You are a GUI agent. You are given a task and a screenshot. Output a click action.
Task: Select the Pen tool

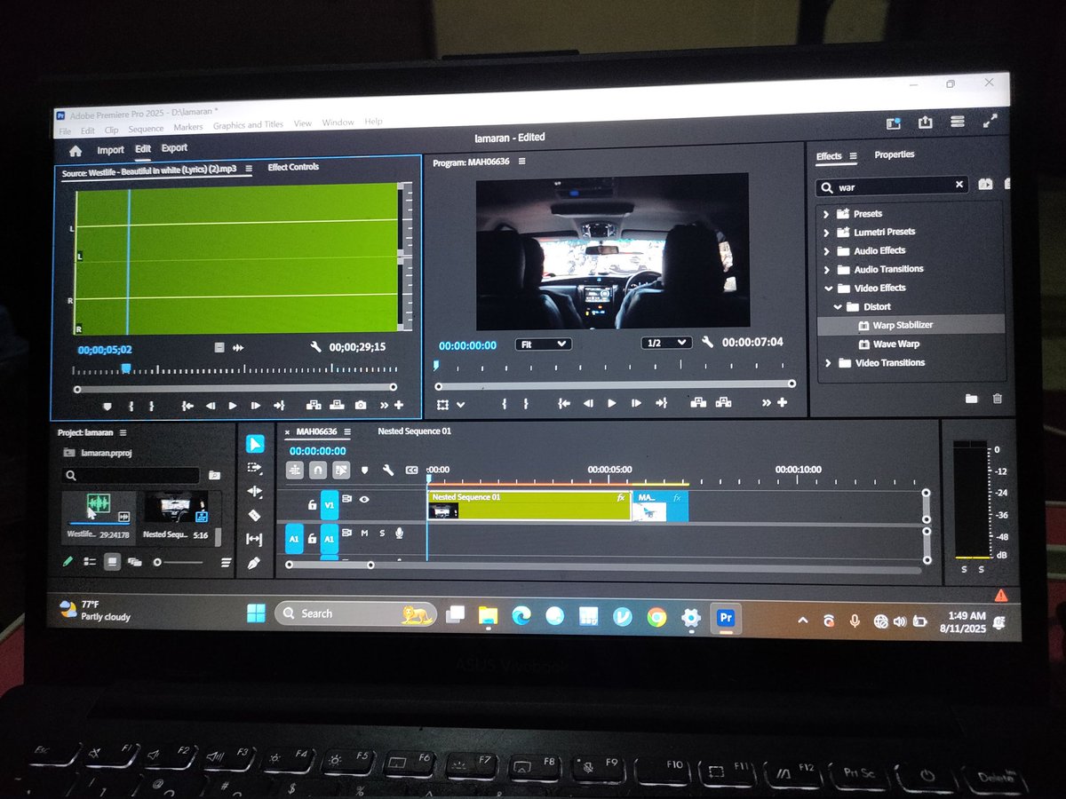click(x=254, y=563)
